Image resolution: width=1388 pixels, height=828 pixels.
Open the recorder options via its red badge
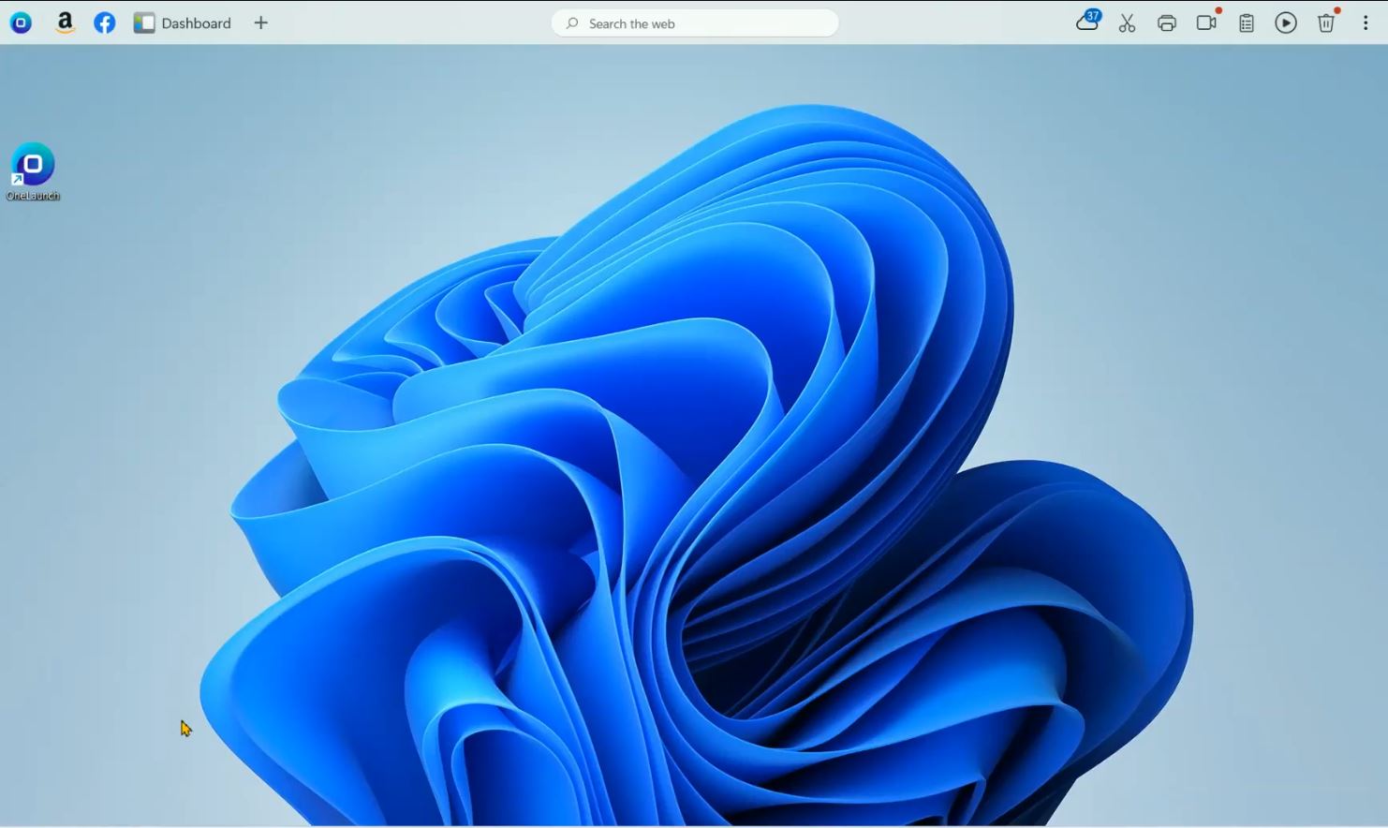[1218, 12]
